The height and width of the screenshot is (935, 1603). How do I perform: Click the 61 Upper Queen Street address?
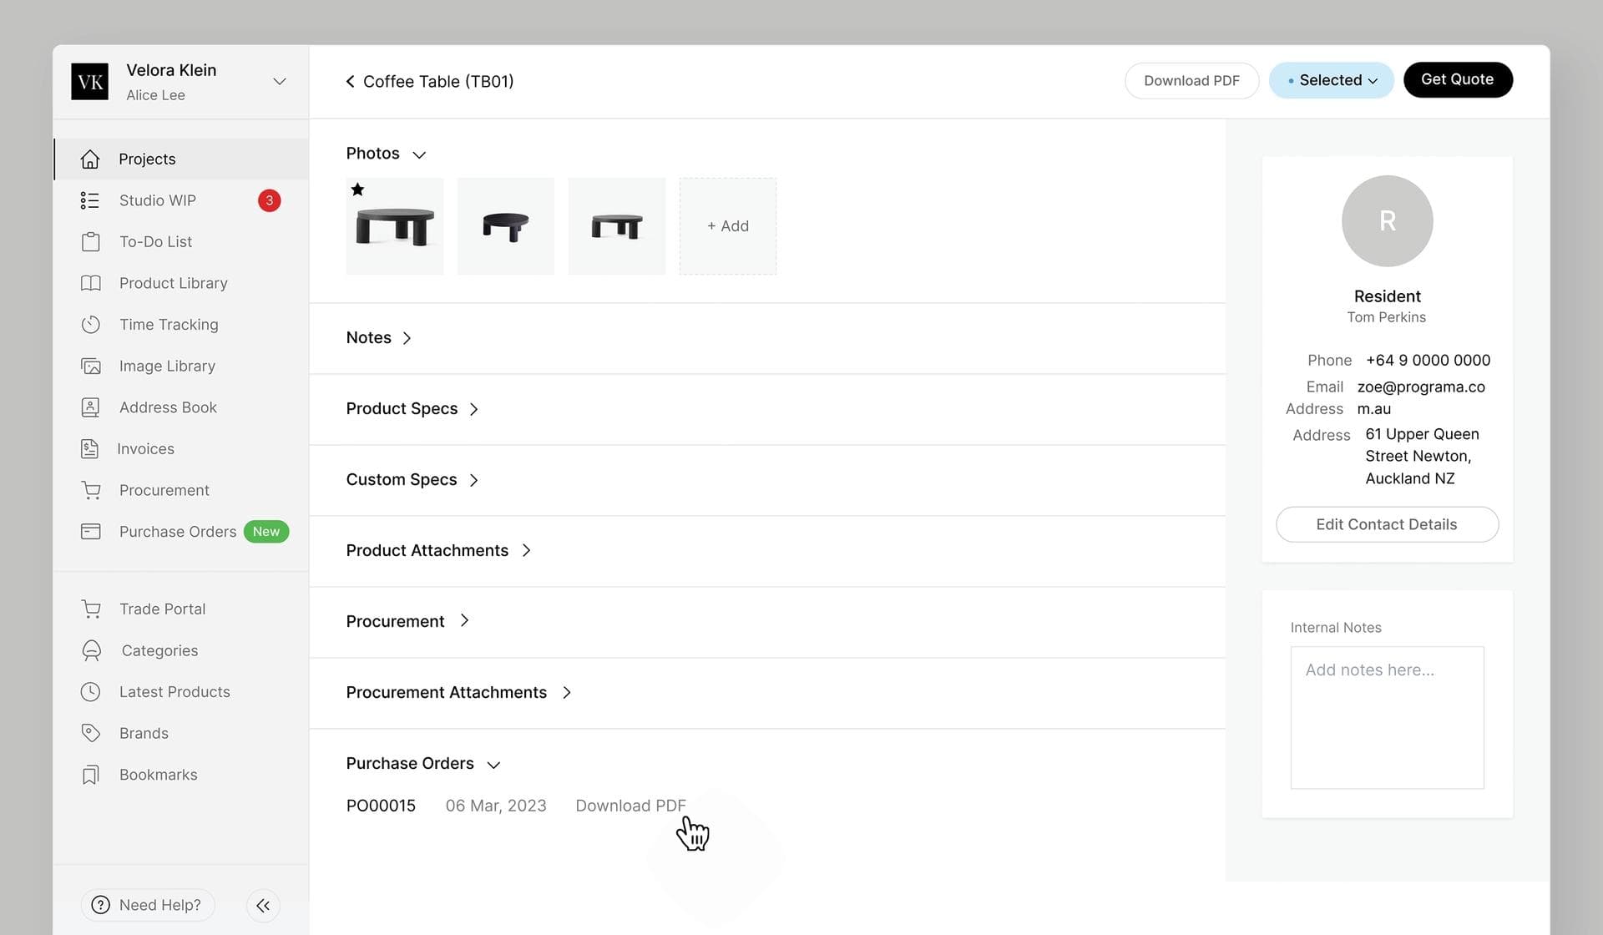click(1422, 456)
